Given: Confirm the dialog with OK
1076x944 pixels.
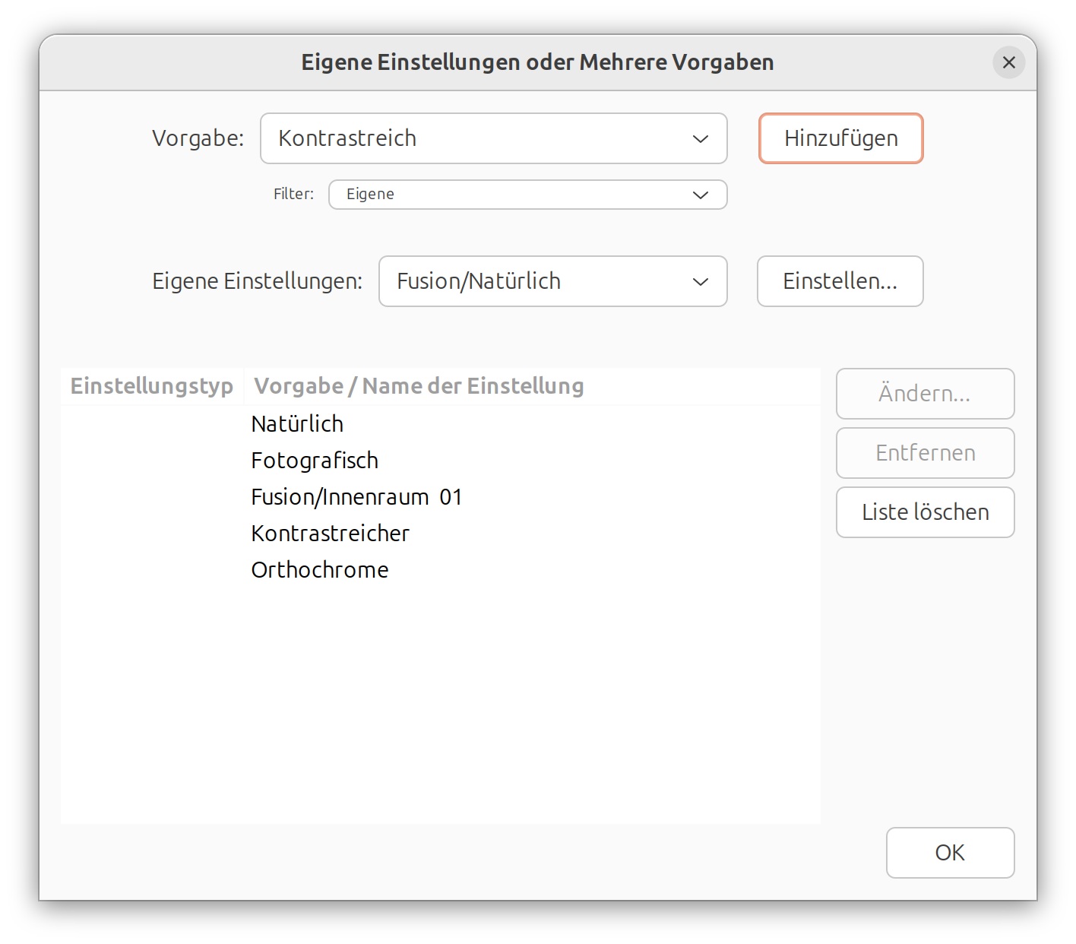Looking at the screenshot, I should tap(950, 853).
